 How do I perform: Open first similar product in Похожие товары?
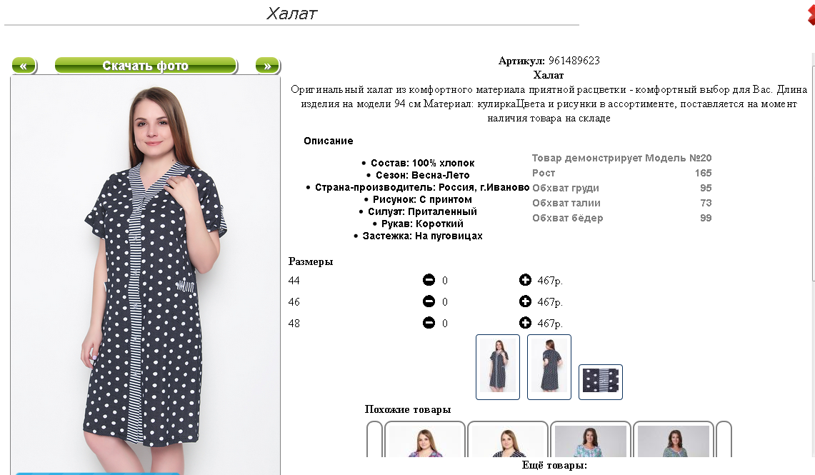[425, 440]
